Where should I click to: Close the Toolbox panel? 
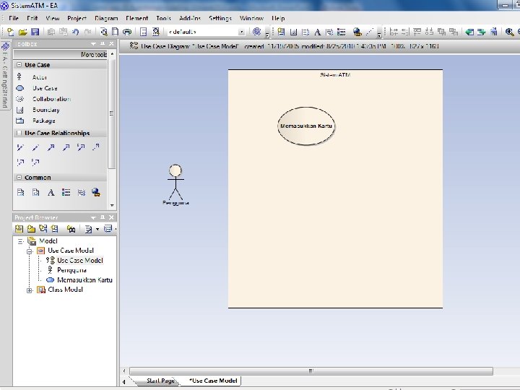coord(111,44)
